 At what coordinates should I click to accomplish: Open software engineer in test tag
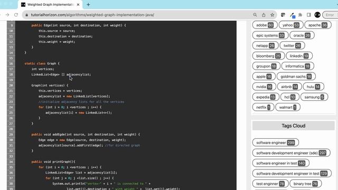280,163
